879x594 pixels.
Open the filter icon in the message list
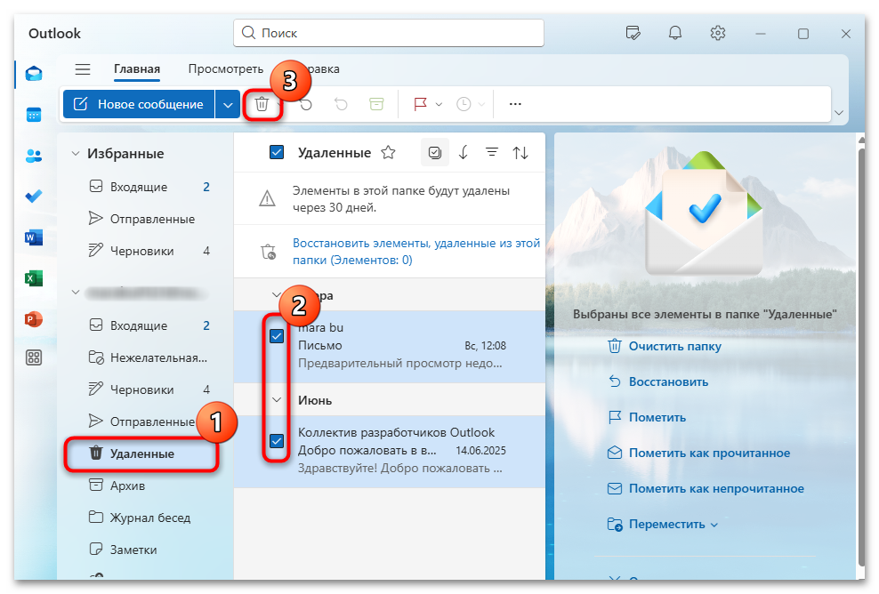pos(492,152)
